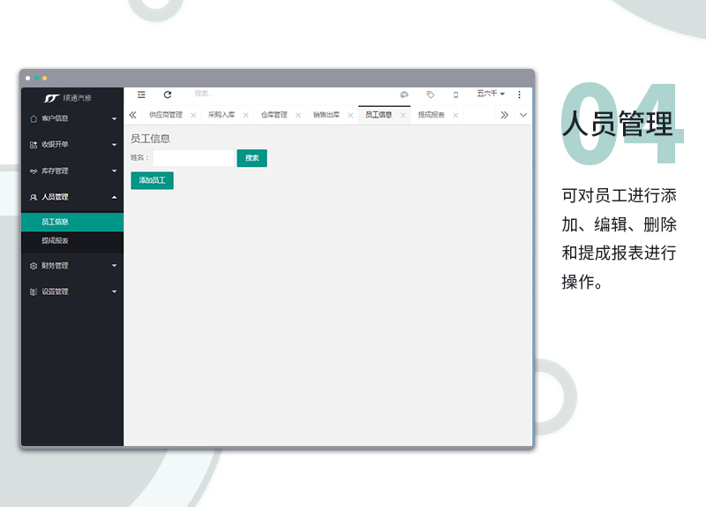The width and height of the screenshot is (706, 507).
Task: Expand the 财务管理 sidebar menu arrow
Action: (x=115, y=266)
